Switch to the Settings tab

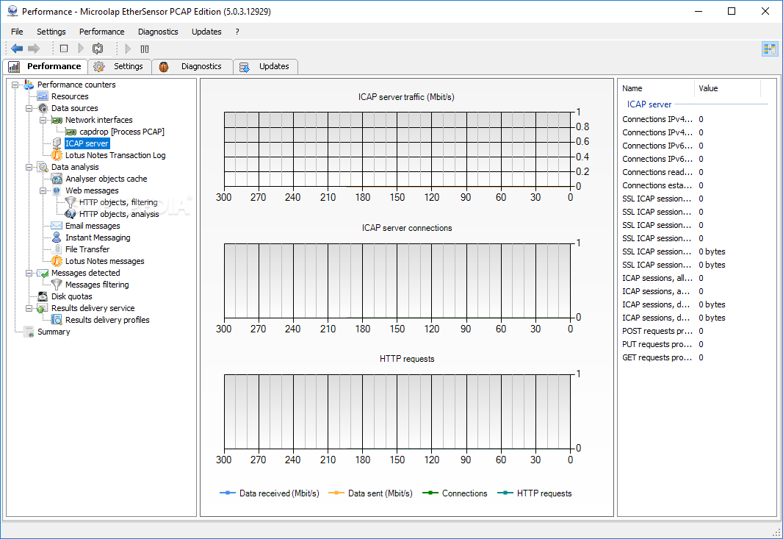pos(119,66)
